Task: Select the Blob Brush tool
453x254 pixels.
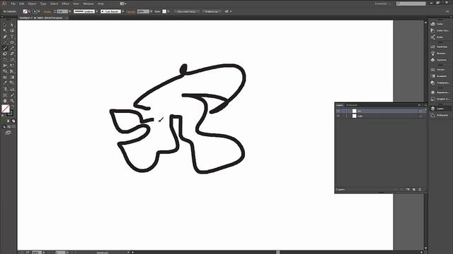Action: 5,54
